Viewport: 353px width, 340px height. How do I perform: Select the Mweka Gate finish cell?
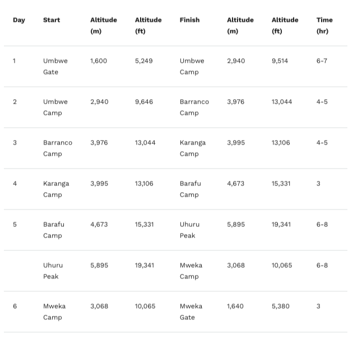[x=191, y=312]
